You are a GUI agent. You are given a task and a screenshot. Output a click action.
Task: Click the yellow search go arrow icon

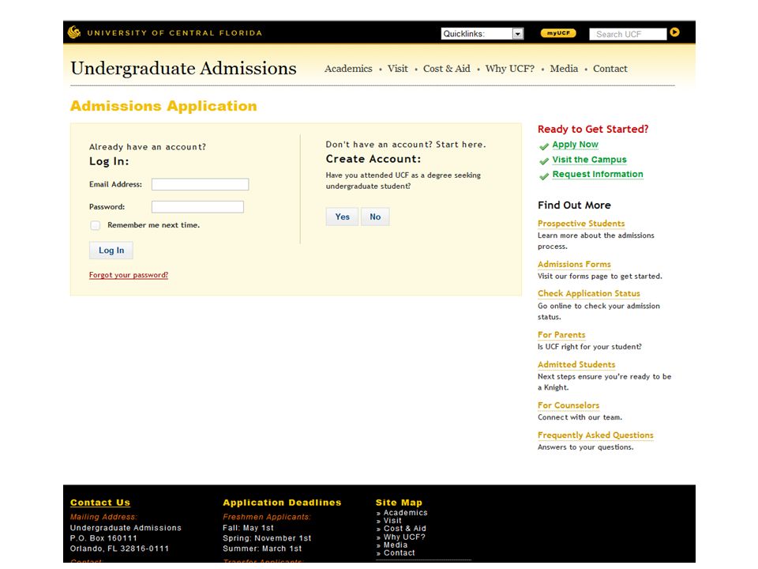[x=675, y=32]
